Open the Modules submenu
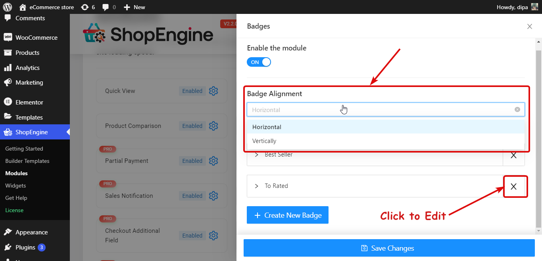This screenshot has width=542, height=261. tap(17, 173)
